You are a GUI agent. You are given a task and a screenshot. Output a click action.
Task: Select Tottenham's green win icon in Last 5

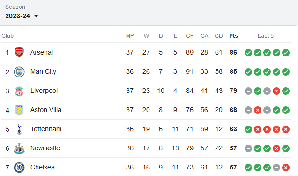248,129
